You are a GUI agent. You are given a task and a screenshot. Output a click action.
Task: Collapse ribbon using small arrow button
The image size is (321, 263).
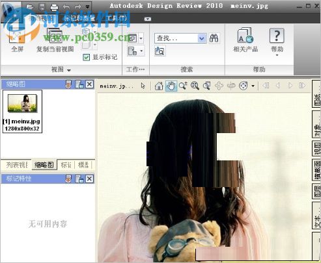[148, 19]
